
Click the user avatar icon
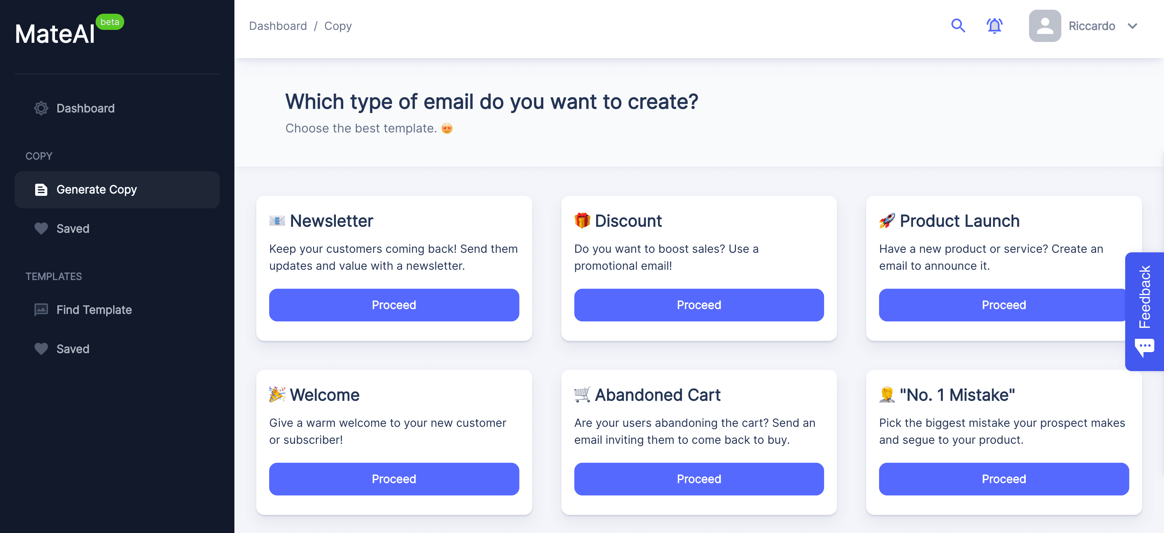click(x=1045, y=26)
